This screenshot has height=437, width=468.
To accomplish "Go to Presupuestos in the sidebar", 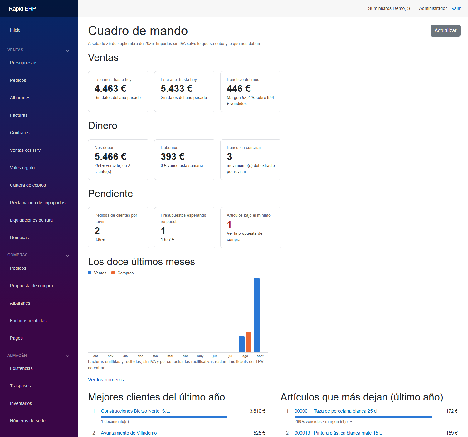I will pyautogui.click(x=24, y=63).
